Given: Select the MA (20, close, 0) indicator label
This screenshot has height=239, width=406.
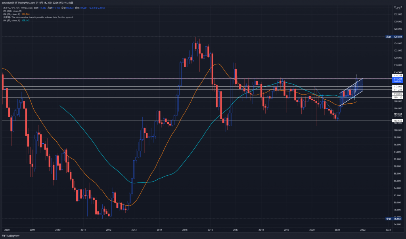Looking at the screenshot, I should [12, 14].
